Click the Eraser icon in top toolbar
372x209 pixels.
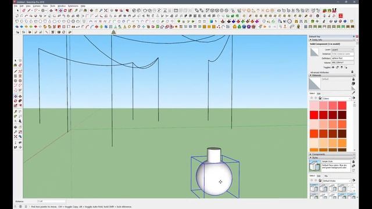coord(24,10)
